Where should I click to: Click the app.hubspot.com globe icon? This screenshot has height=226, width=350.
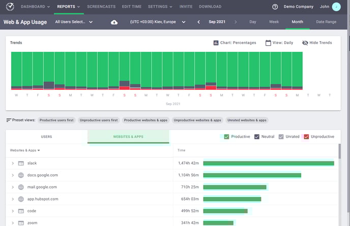(x=21, y=199)
